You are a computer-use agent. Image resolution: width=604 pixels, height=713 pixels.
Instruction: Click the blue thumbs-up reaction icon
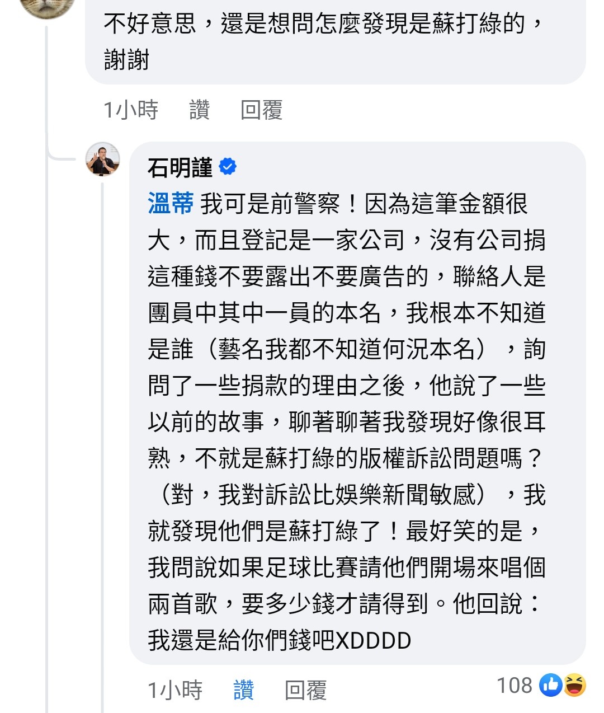[x=551, y=686]
